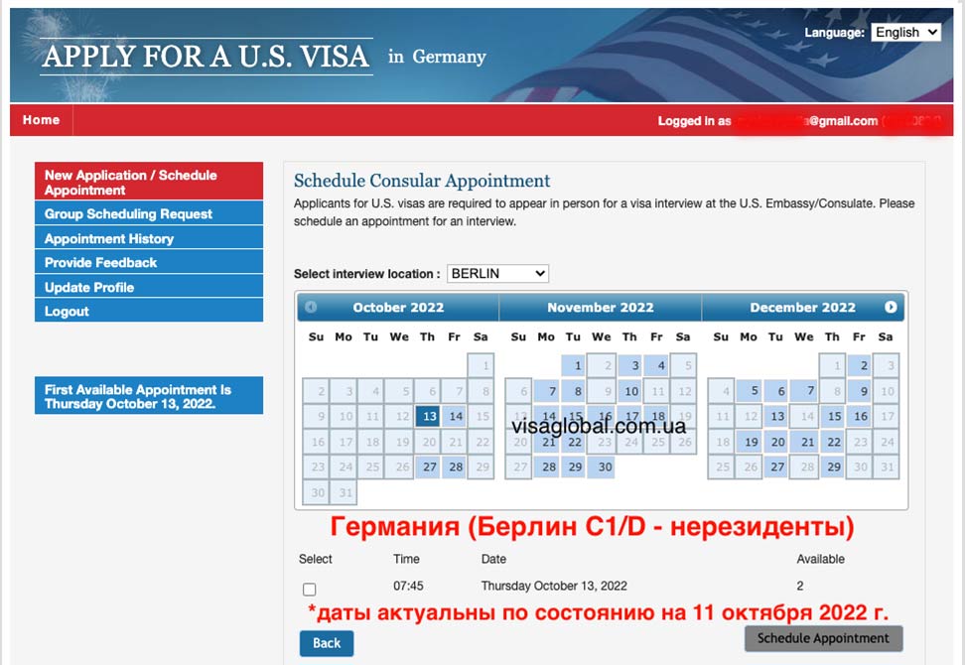The width and height of the screenshot is (965, 665).
Task: Click the October 2022 month header
Action: [x=398, y=307]
